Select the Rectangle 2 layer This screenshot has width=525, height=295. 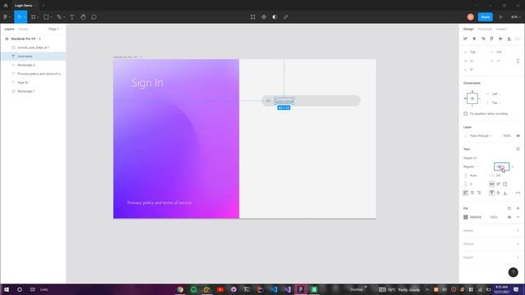pos(33,65)
